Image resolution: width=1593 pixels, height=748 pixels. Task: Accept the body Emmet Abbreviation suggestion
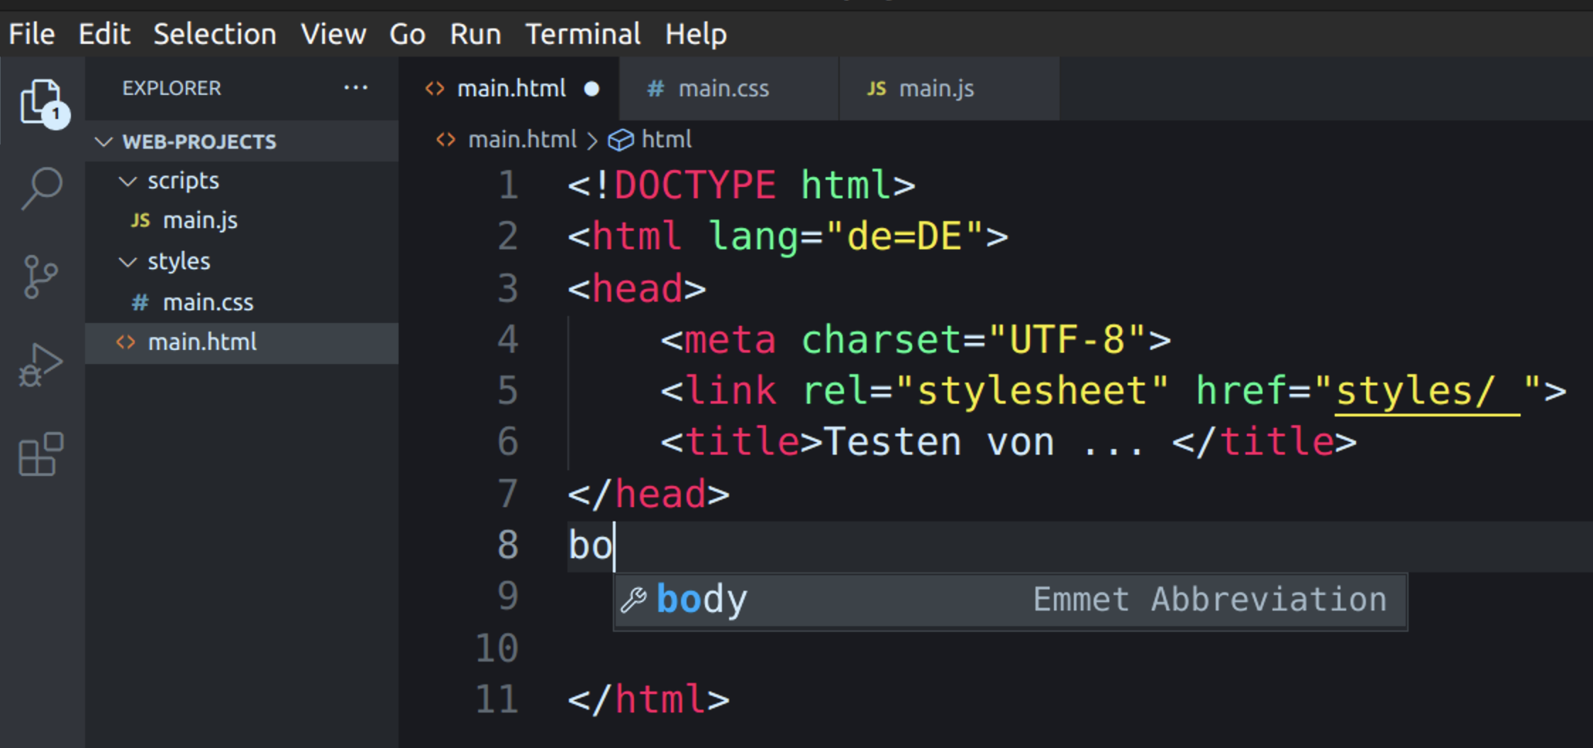1010,601
